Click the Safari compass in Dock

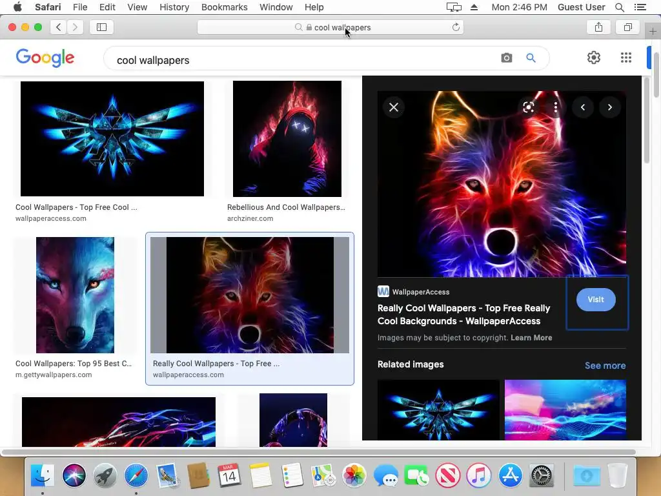coord(136,475)
